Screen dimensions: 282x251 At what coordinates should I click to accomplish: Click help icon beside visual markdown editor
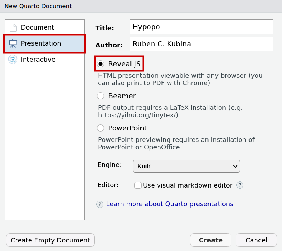pos(240,185)
